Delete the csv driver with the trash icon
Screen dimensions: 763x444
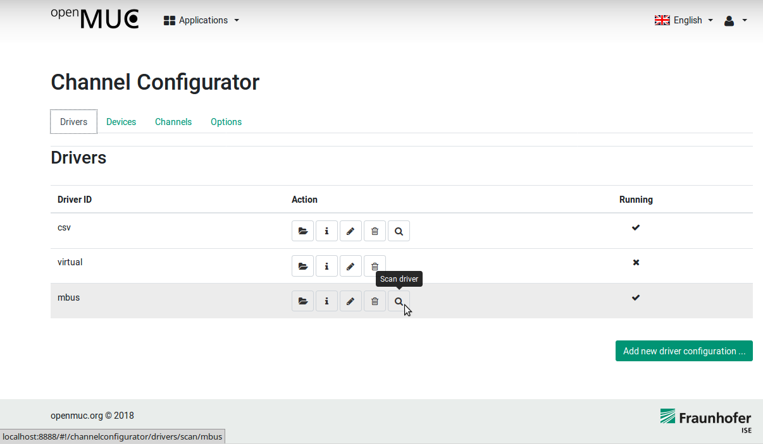tap(375, 231)
